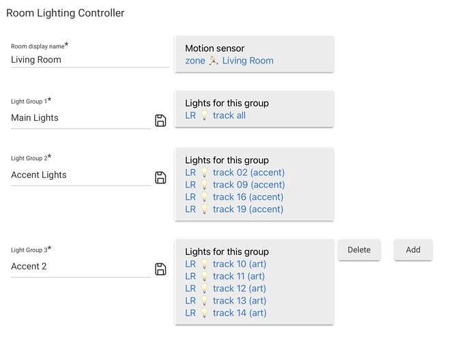468x341 pixels.
Task: Open the LR track all light link
Action: pos(215,115)
